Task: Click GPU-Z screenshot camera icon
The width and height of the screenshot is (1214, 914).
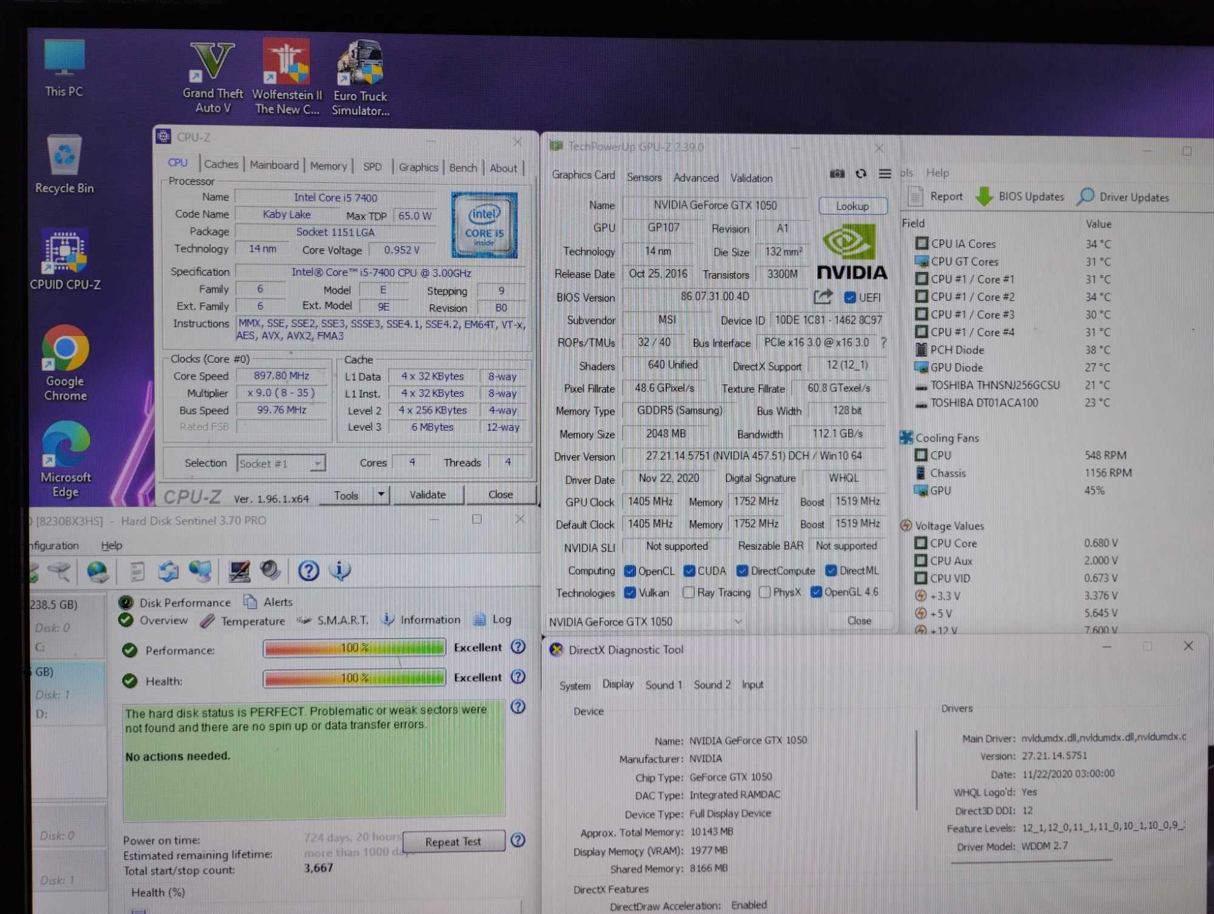Action: point(837,174)
